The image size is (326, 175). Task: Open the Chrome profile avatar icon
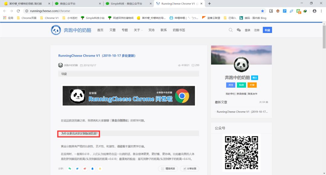315,11
